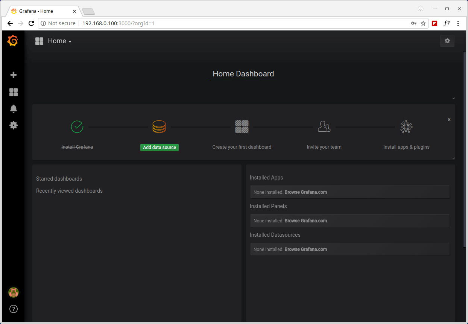This screenshot has height=324, width=468.
Task: Click the Install apps & plugins icon
Action: 406,127
